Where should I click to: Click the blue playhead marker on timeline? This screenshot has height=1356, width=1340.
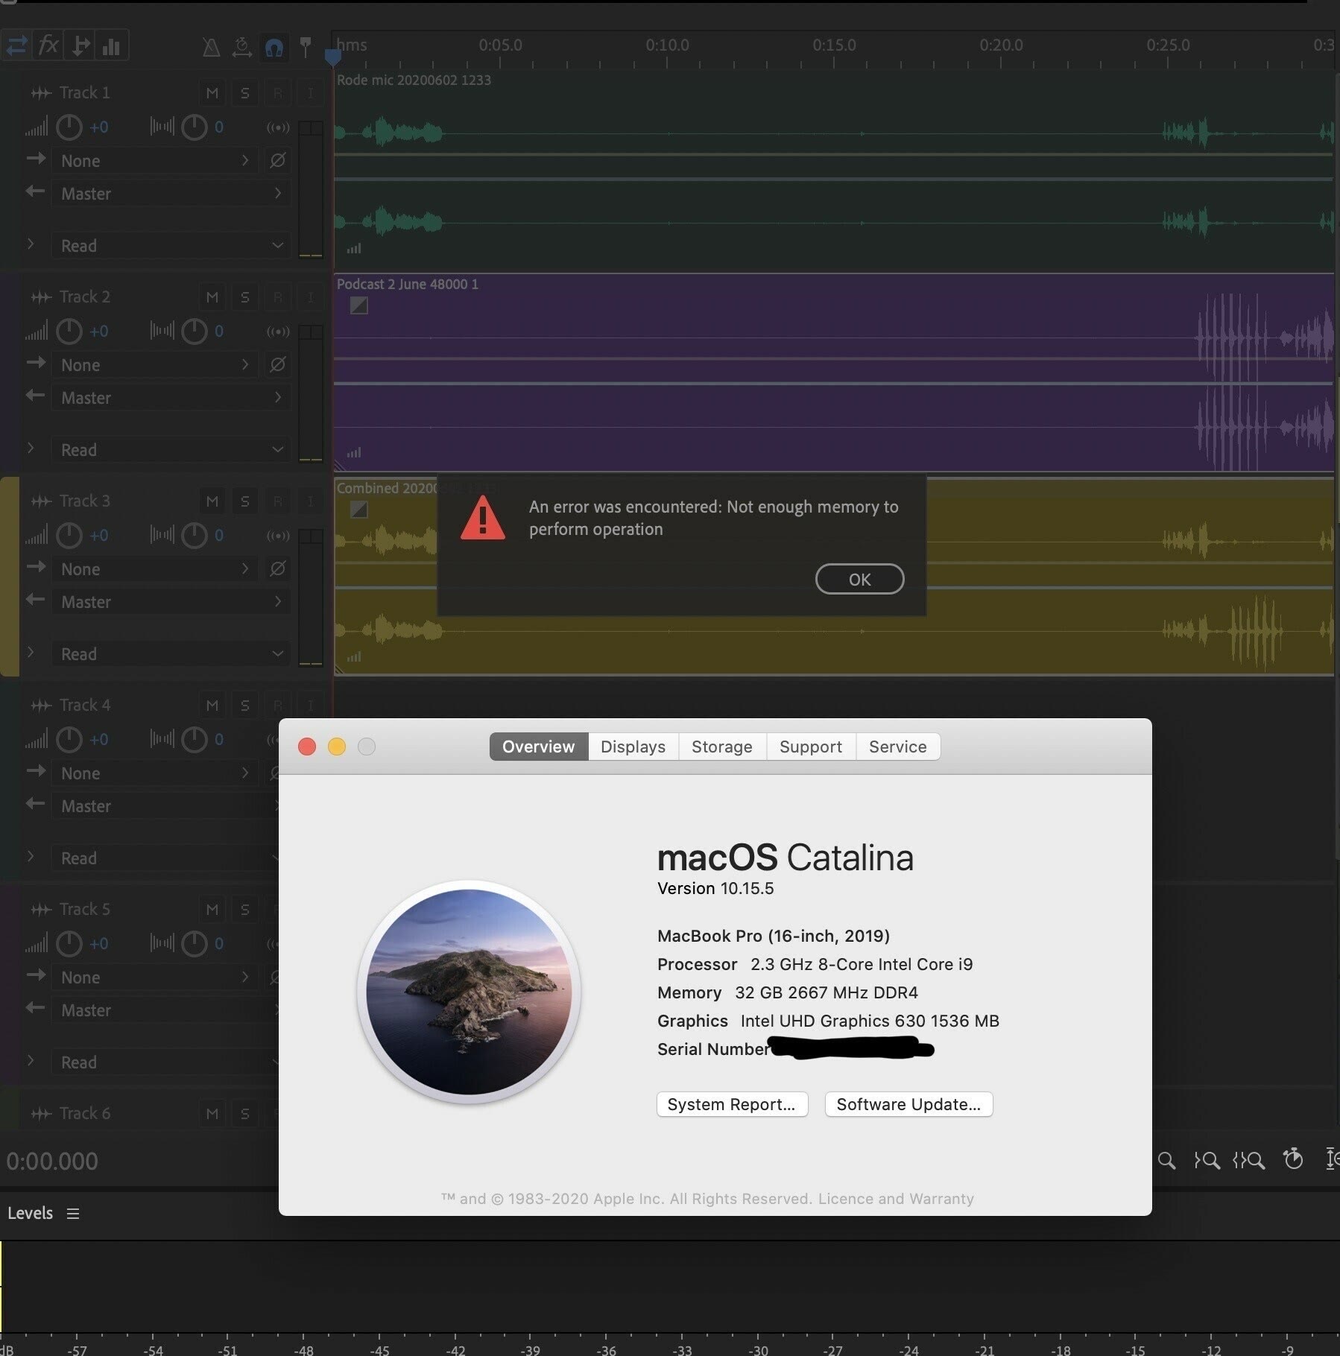tap(333, 57)
